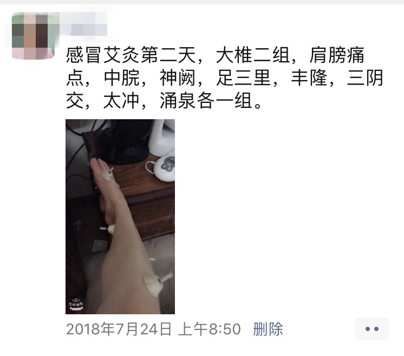Click the post timestamp 2018年7月24日 上午8:50
The image size is (404, 356).
[153, 329]
